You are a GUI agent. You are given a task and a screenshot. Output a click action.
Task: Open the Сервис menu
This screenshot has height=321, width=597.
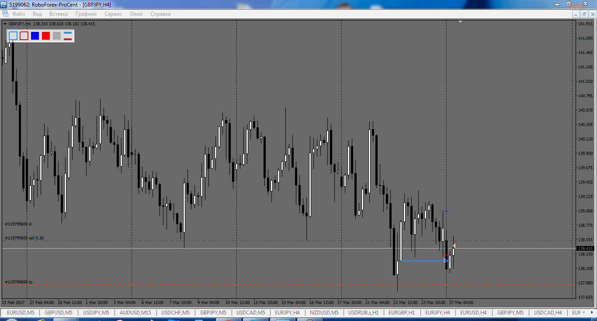click(x=113, y=14)
